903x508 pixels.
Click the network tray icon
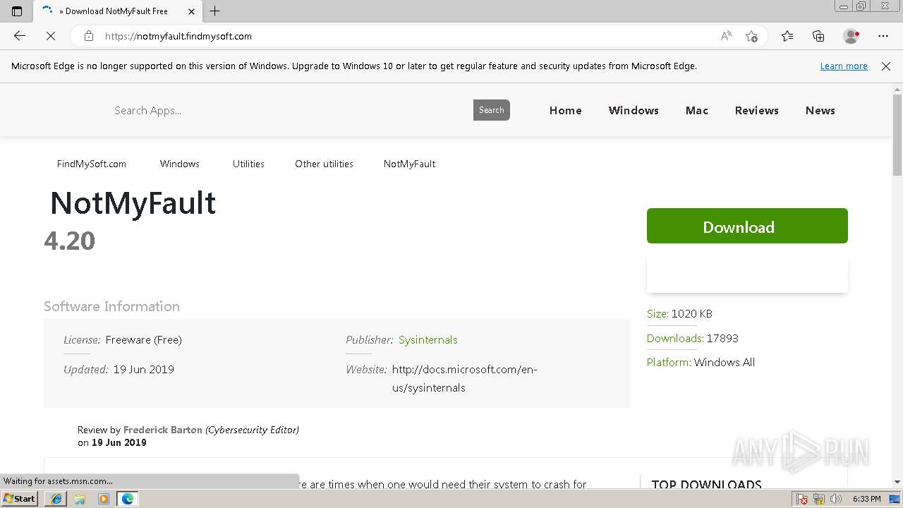point(819,499)
